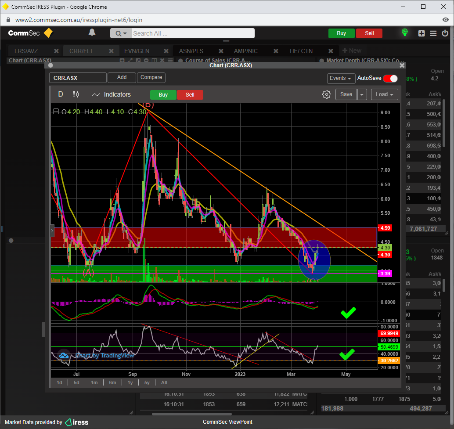Click the green connection status lightbulb icon

pyautogui.click(x=405, y=32)
